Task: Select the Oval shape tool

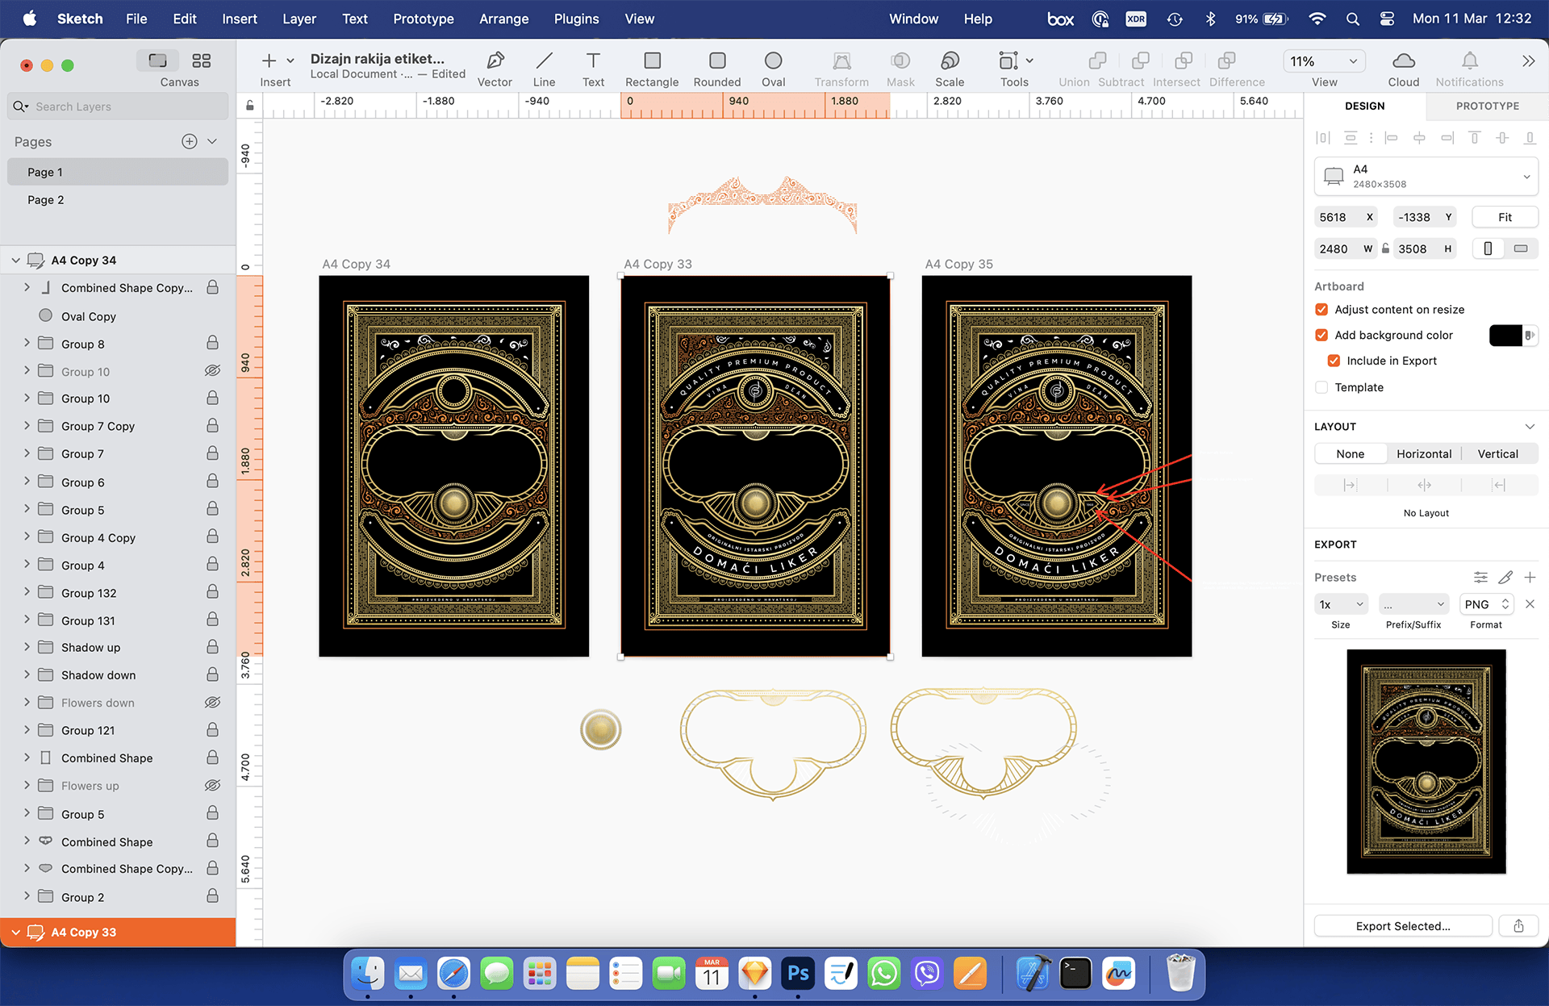Action: 773,61
